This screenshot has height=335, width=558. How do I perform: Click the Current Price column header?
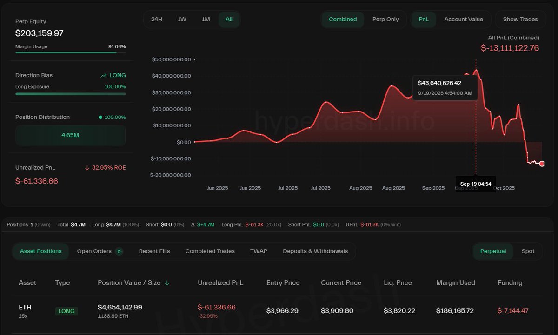pos(341,283)
